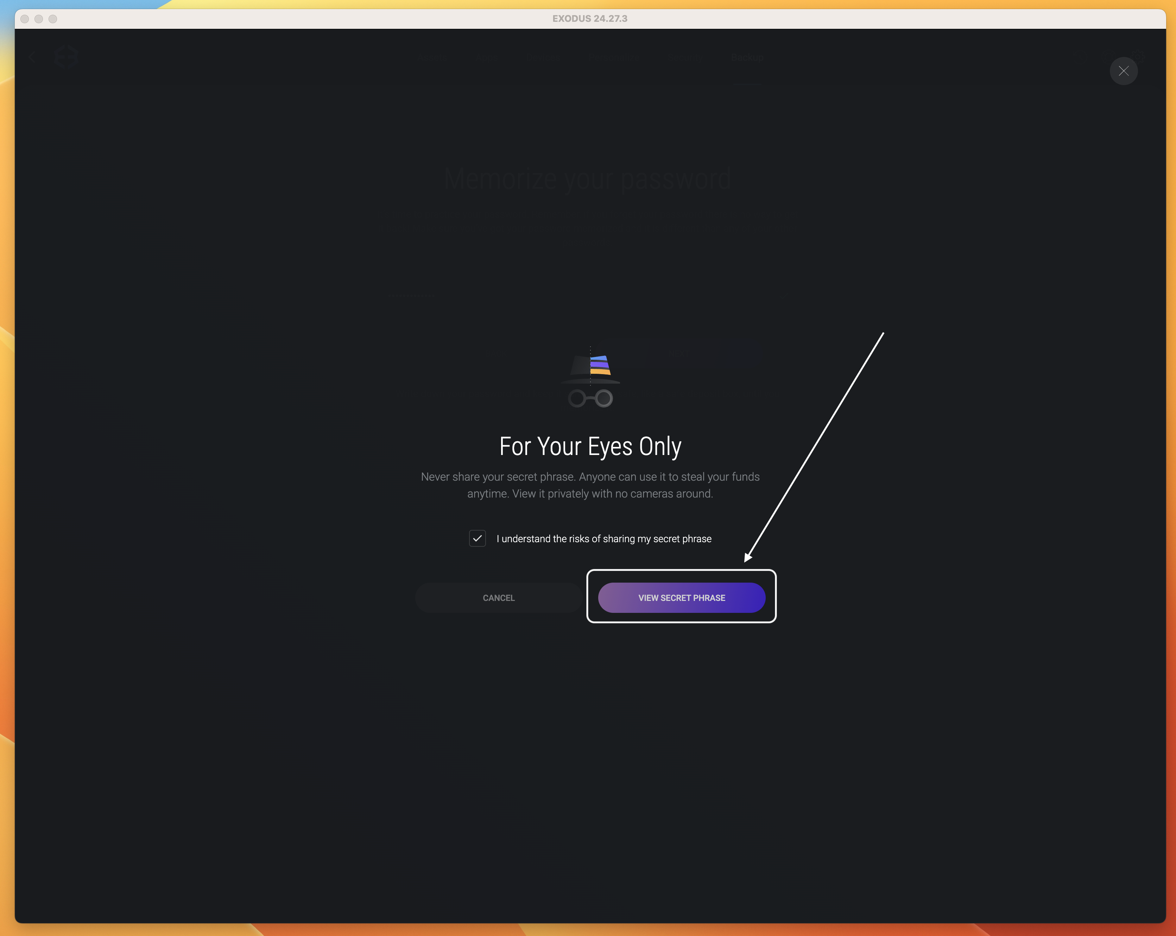The height and width of the screenshot is (936, 1176).
Task: Select the Backup tab
Action: coord(748,57)
